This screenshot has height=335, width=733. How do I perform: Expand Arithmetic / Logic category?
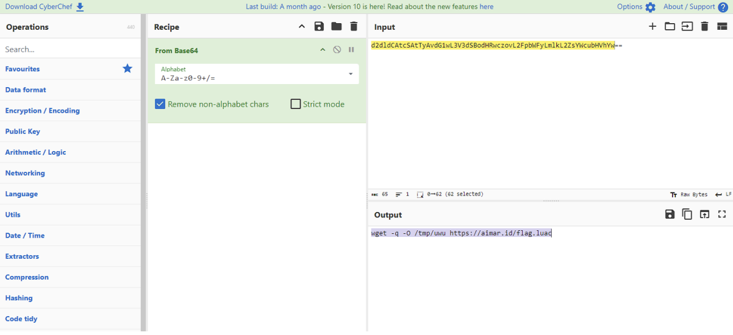70,152
